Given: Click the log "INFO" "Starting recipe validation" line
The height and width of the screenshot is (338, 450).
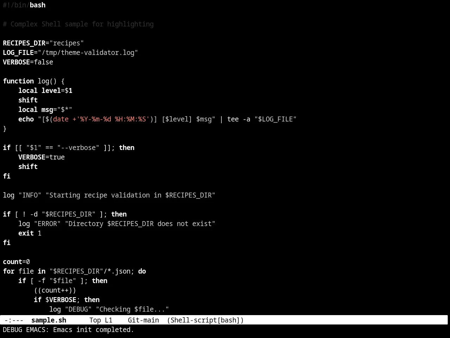Looking at the screenshot, I should tap(109, 195).
